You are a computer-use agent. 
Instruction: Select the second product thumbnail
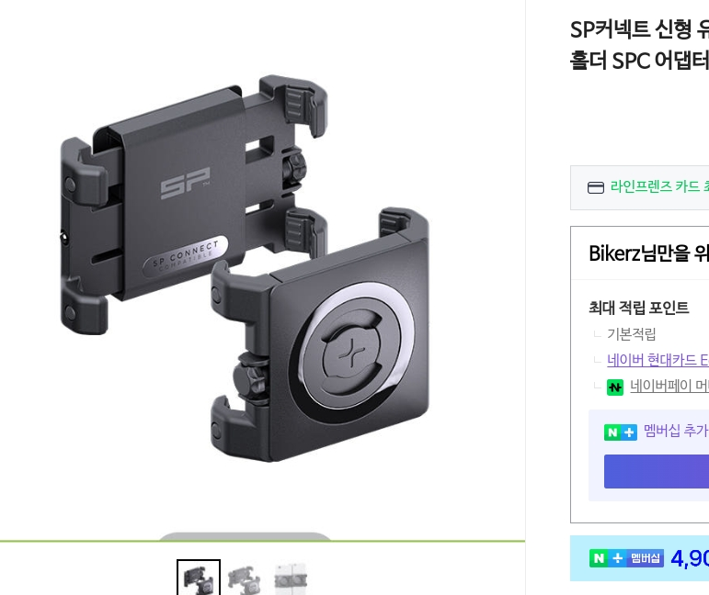click(x=245, y=578)
